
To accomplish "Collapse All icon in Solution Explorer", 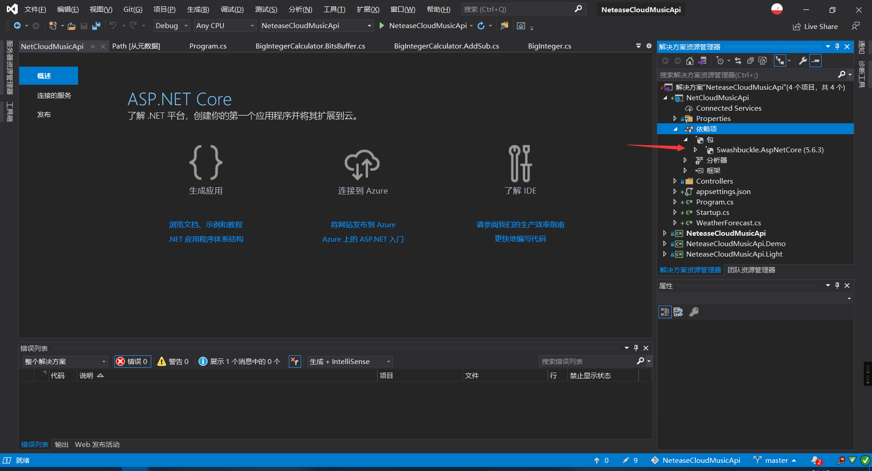I will pos(750,61).
